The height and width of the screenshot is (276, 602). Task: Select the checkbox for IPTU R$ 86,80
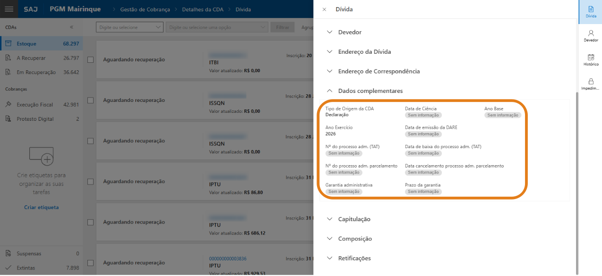coord(91,182)
